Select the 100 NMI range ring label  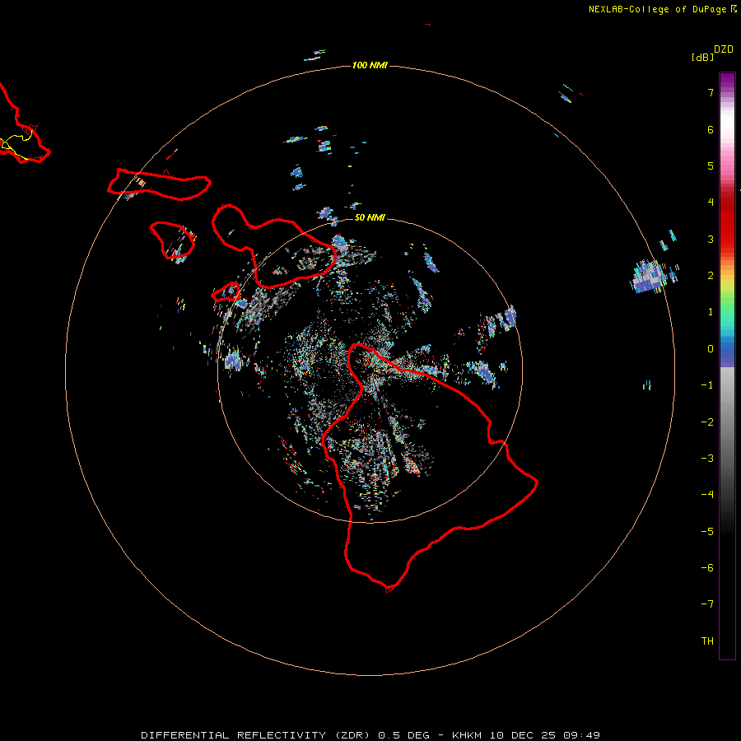(x=370, y=65)
